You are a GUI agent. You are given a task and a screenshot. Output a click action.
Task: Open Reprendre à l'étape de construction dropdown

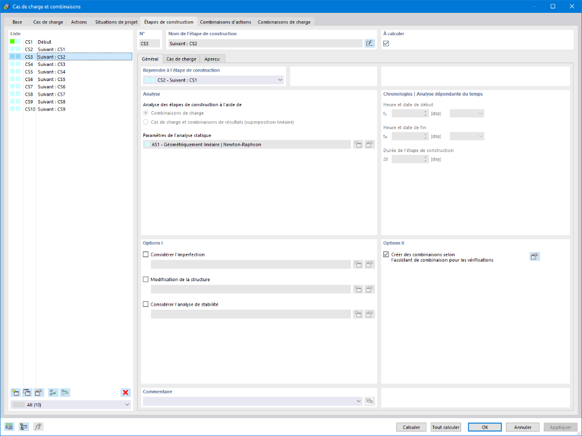tap(213, 80)
